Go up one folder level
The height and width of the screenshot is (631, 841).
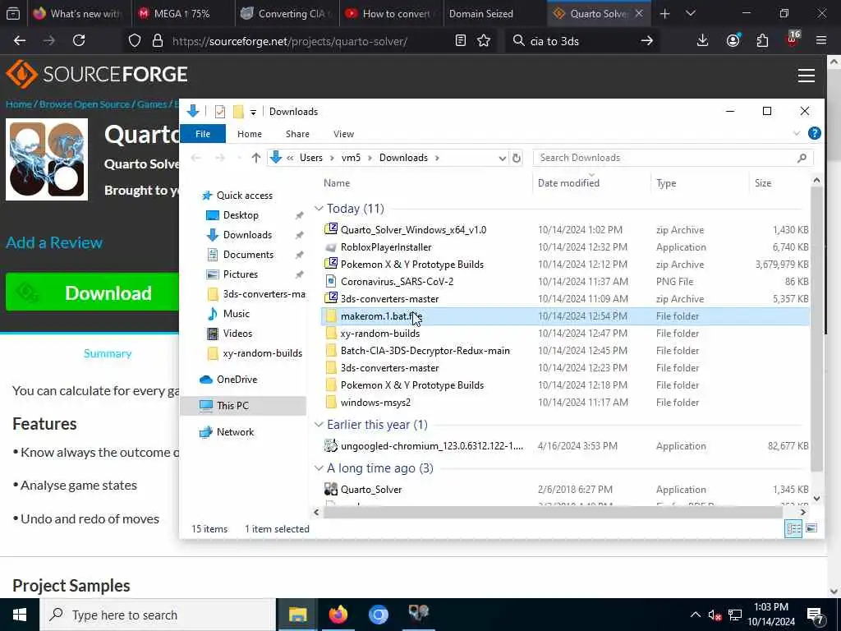256,158
